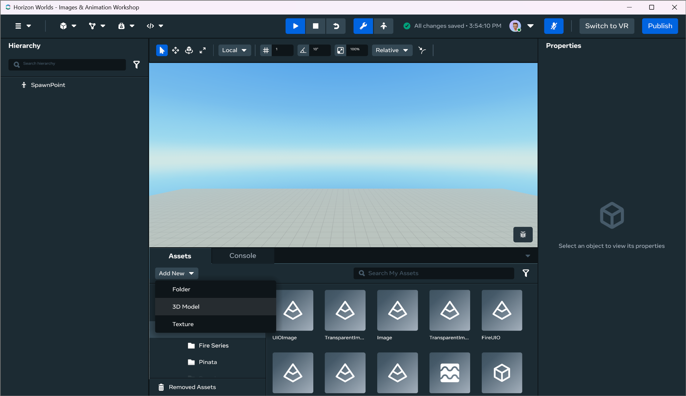The height and width of the screenshot is (396, 686).
Task: Select the Image asset thumbnail
Action: tap(397, 310)
